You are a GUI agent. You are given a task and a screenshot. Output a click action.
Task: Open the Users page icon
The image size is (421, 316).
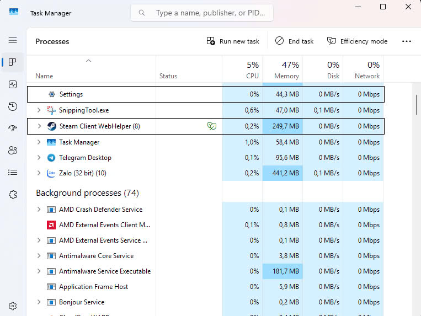click(x=13, y=150)
